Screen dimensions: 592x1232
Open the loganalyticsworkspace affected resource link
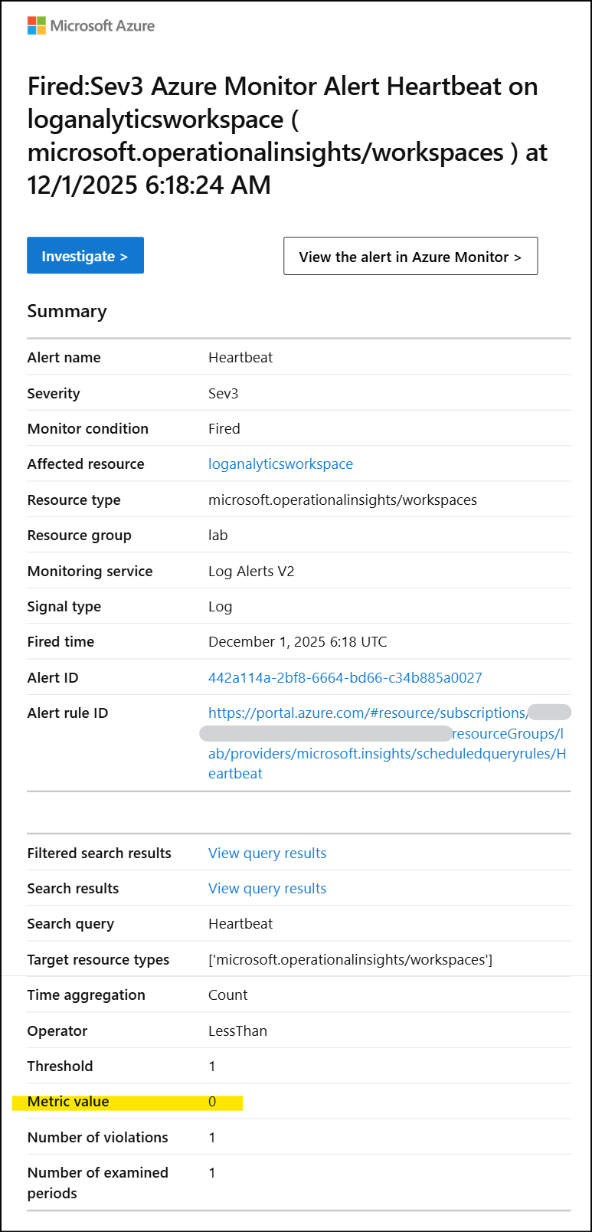[280, 464]
